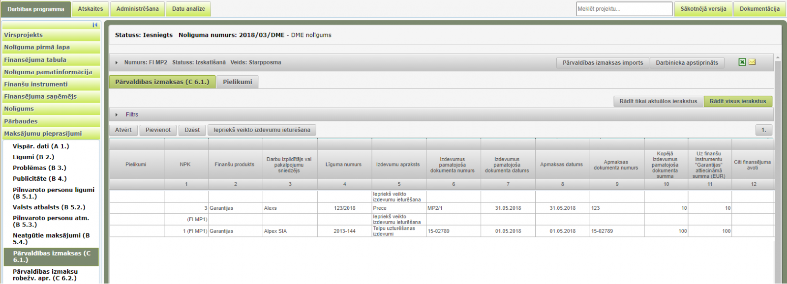Expand the Maksājumu pieprasījumi sidebar section
This screenshot has width=787, height=284.
pos(43,134)
